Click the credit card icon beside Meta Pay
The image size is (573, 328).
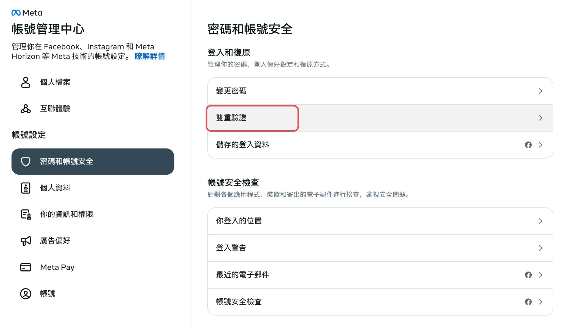26,267
